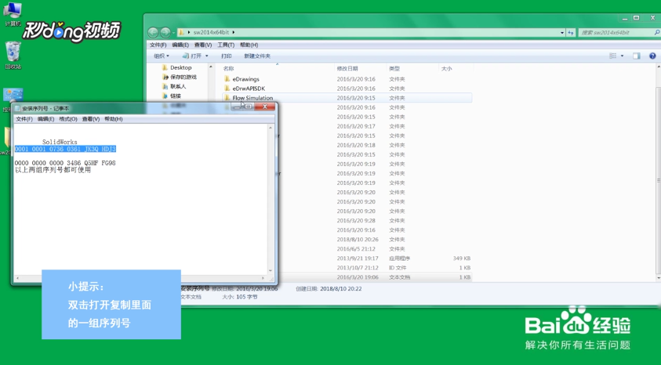Click the blue help icon in Explorer

(x=652, y=56)
